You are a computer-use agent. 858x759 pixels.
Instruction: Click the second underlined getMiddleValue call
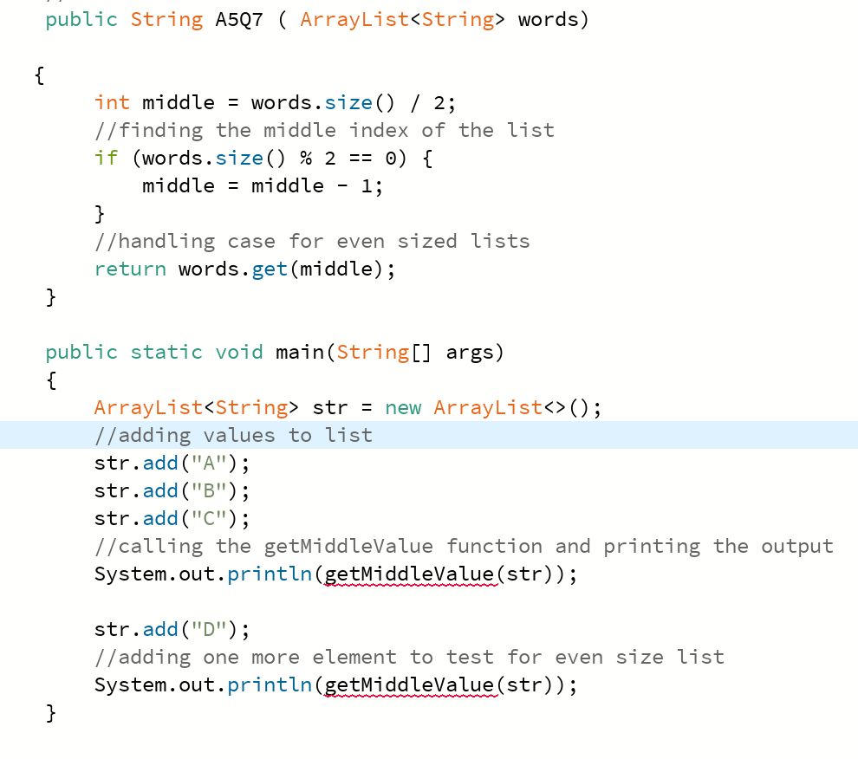[409, 684]
